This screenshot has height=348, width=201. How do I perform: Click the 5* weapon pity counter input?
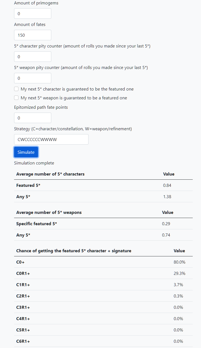point(33,78)
